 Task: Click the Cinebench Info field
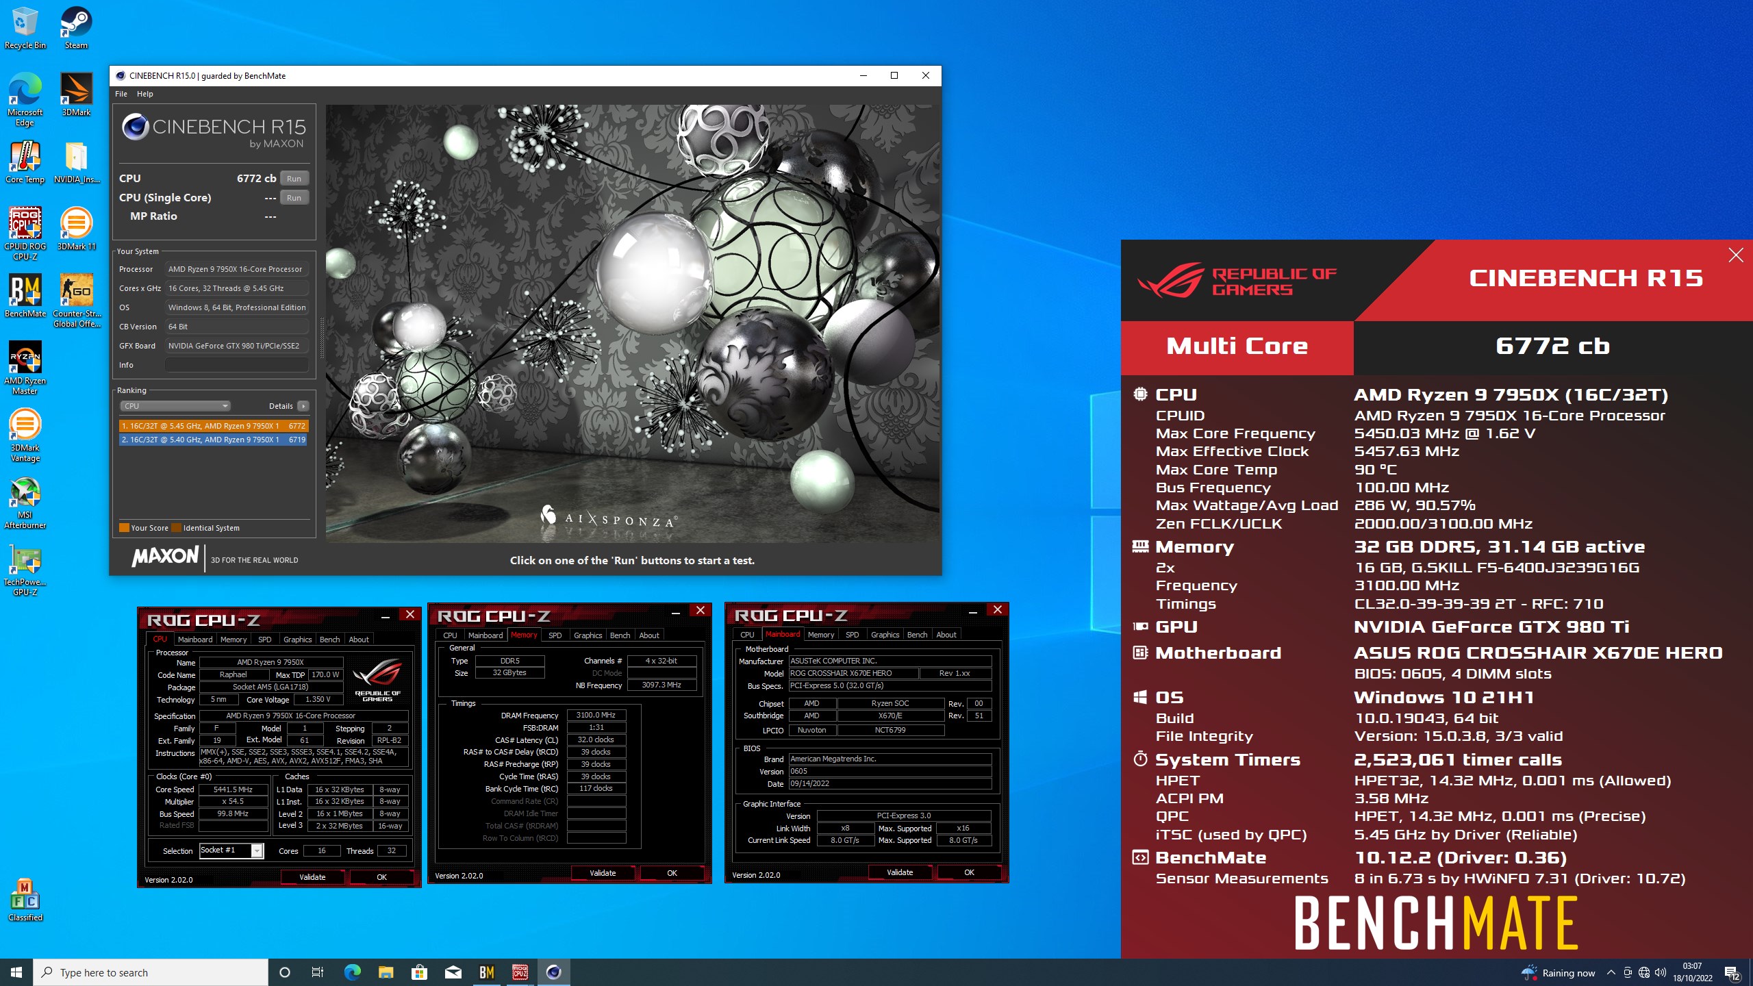pos(236,365)
